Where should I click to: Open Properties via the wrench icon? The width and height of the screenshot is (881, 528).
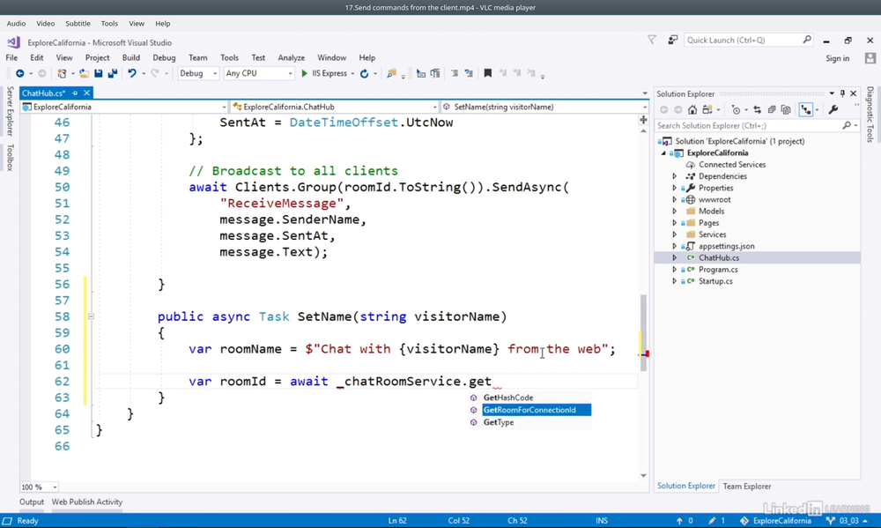tap(833, 110)
